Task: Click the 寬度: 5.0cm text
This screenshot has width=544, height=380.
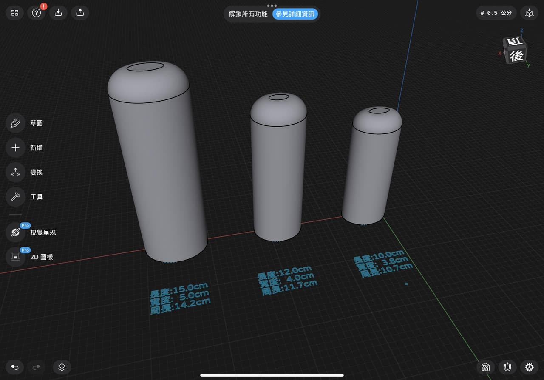Action: [179, 297]
